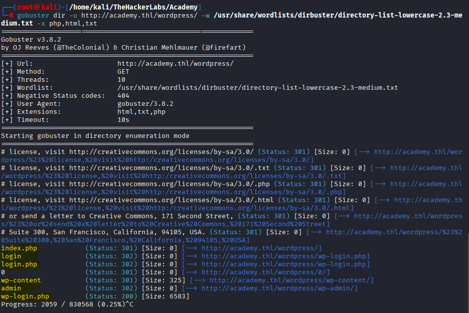
Task: Click the working directory path in the prompt
Action: (129, 7)
